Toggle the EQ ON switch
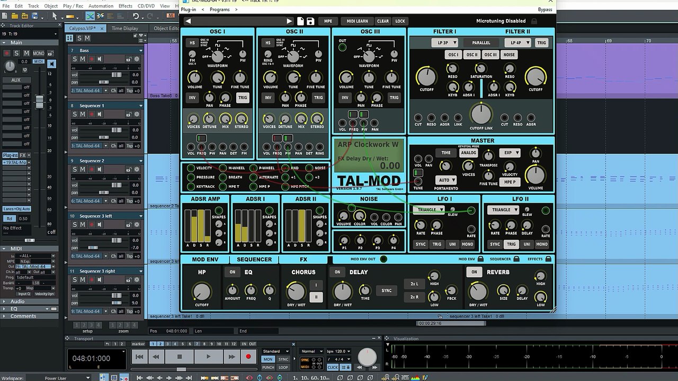Image resolution: width=678 pixels, height=381 pixels. coord(232,272)
